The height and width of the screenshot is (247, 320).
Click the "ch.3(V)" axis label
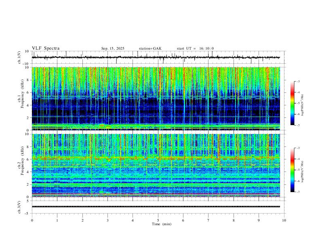pyautogui.click(x=19, y=207)
